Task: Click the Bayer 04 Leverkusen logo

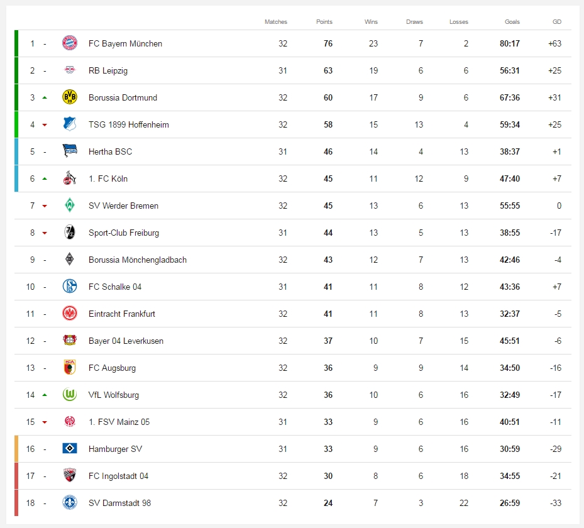Action: click(70, 341)
